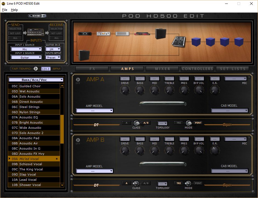Open the Amp B Amp Model dropdown
This screenshot has height=198, width=258.
[94, 171]
